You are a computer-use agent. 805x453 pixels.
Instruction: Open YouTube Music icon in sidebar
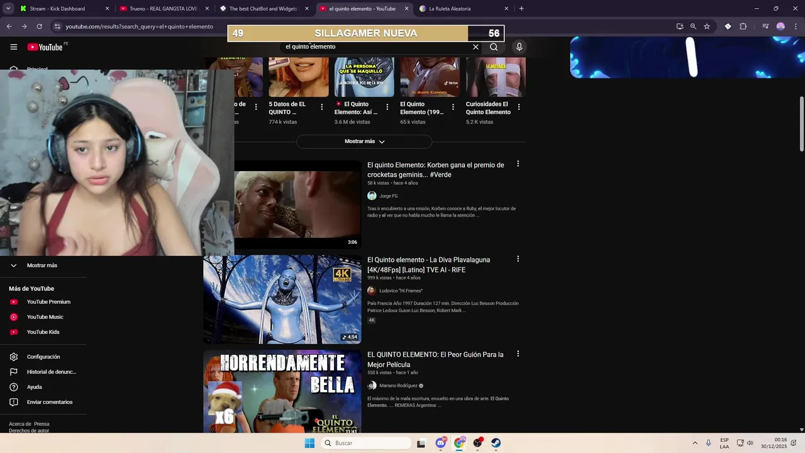14,317
